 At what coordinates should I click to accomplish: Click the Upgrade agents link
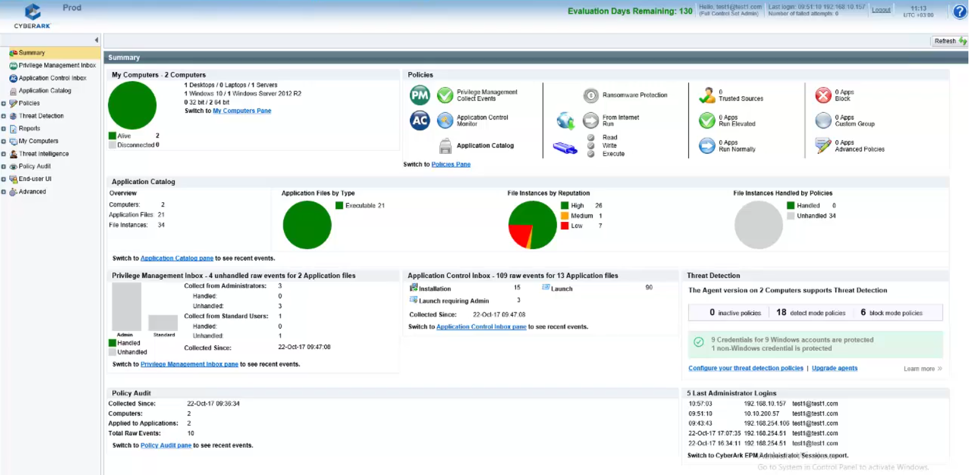click(835, 368)
